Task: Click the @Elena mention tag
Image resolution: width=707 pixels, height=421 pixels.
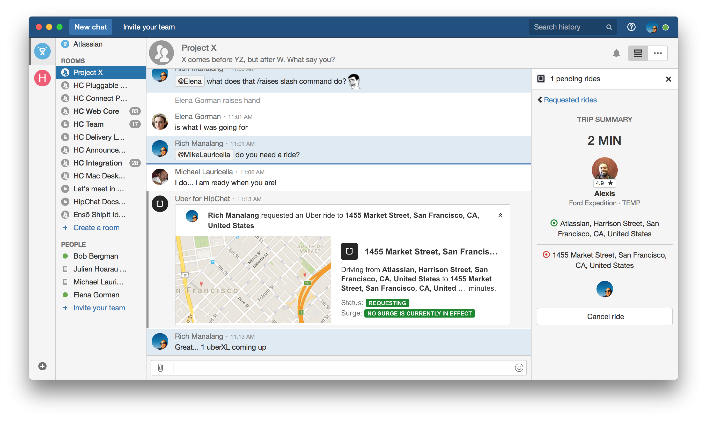Action: pyautogui.click(x=190, y=81)
